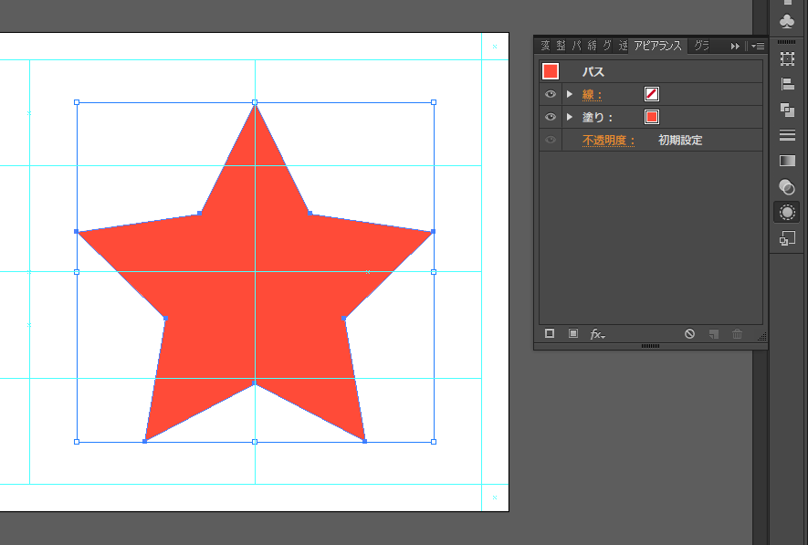Toggle the 不透明度 row visibility eye

tap(550, 140)
